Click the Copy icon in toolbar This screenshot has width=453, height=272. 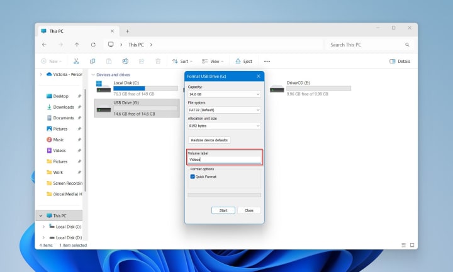pyautogui.click(x=92, y=61)
